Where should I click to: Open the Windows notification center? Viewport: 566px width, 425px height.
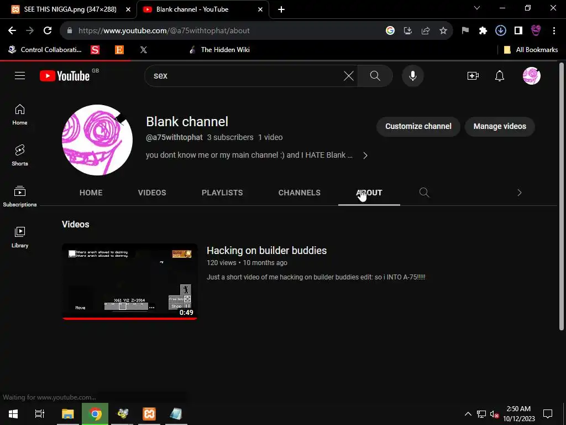tap(548, 414)
